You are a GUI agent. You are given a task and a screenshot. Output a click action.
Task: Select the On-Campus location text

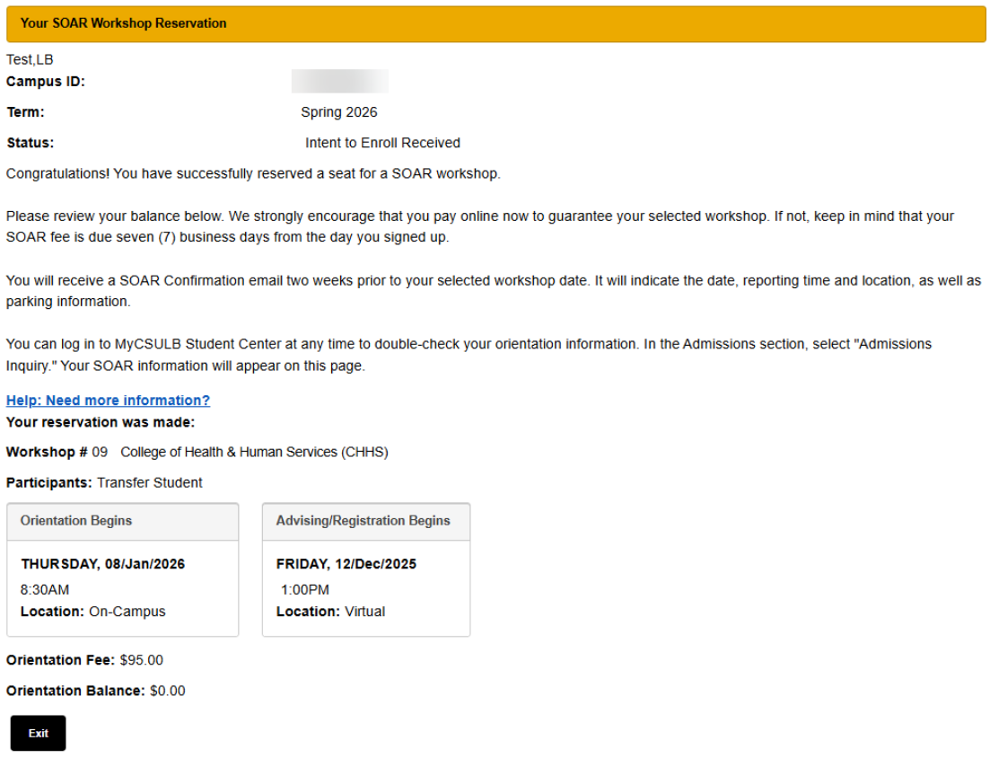pos(127,611)
